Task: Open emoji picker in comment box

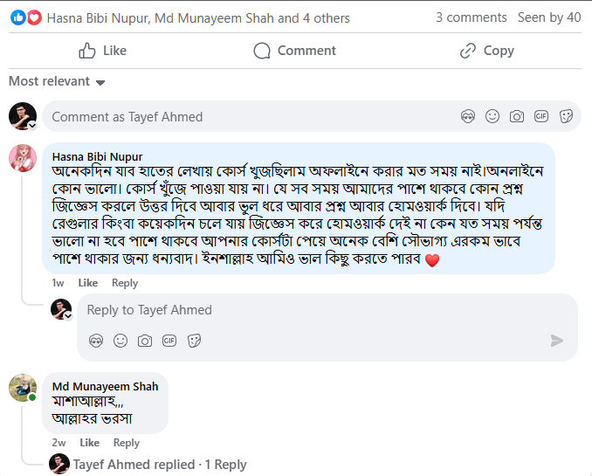Action: pyautogui.click(x=492, y=116)
